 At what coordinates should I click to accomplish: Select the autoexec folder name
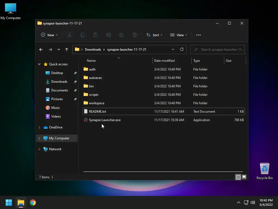tap(96, 78)
